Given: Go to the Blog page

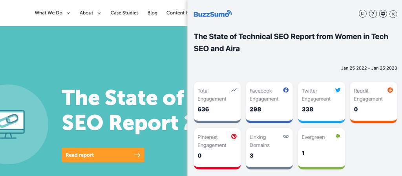Looking at the screenshot, I should click(152, 13).
